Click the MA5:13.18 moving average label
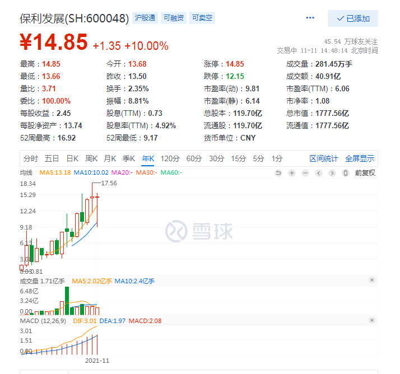Image resolution: width=400 pixels, height=374 pixels. pos(55,172)
